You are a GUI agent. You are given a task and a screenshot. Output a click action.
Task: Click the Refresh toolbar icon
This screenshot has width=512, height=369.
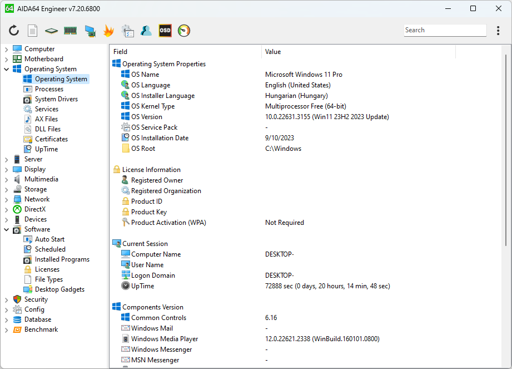[14, 31]
